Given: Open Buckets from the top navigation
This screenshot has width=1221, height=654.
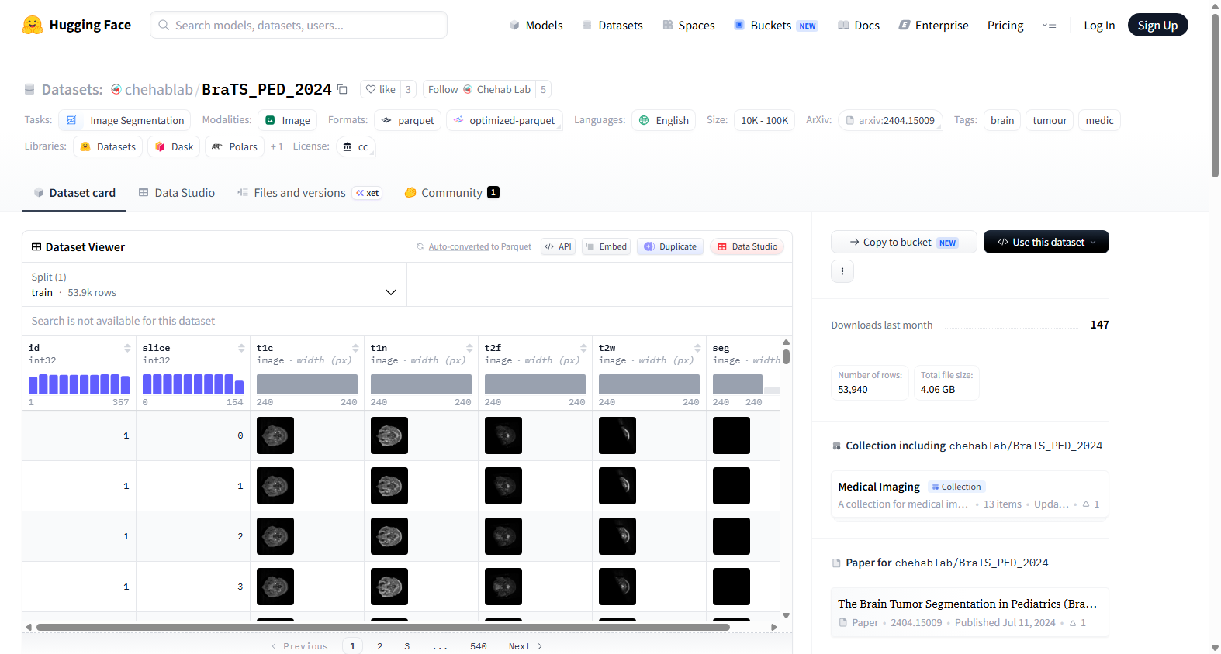Looking at the screenshot, I should tap(776, 25).
